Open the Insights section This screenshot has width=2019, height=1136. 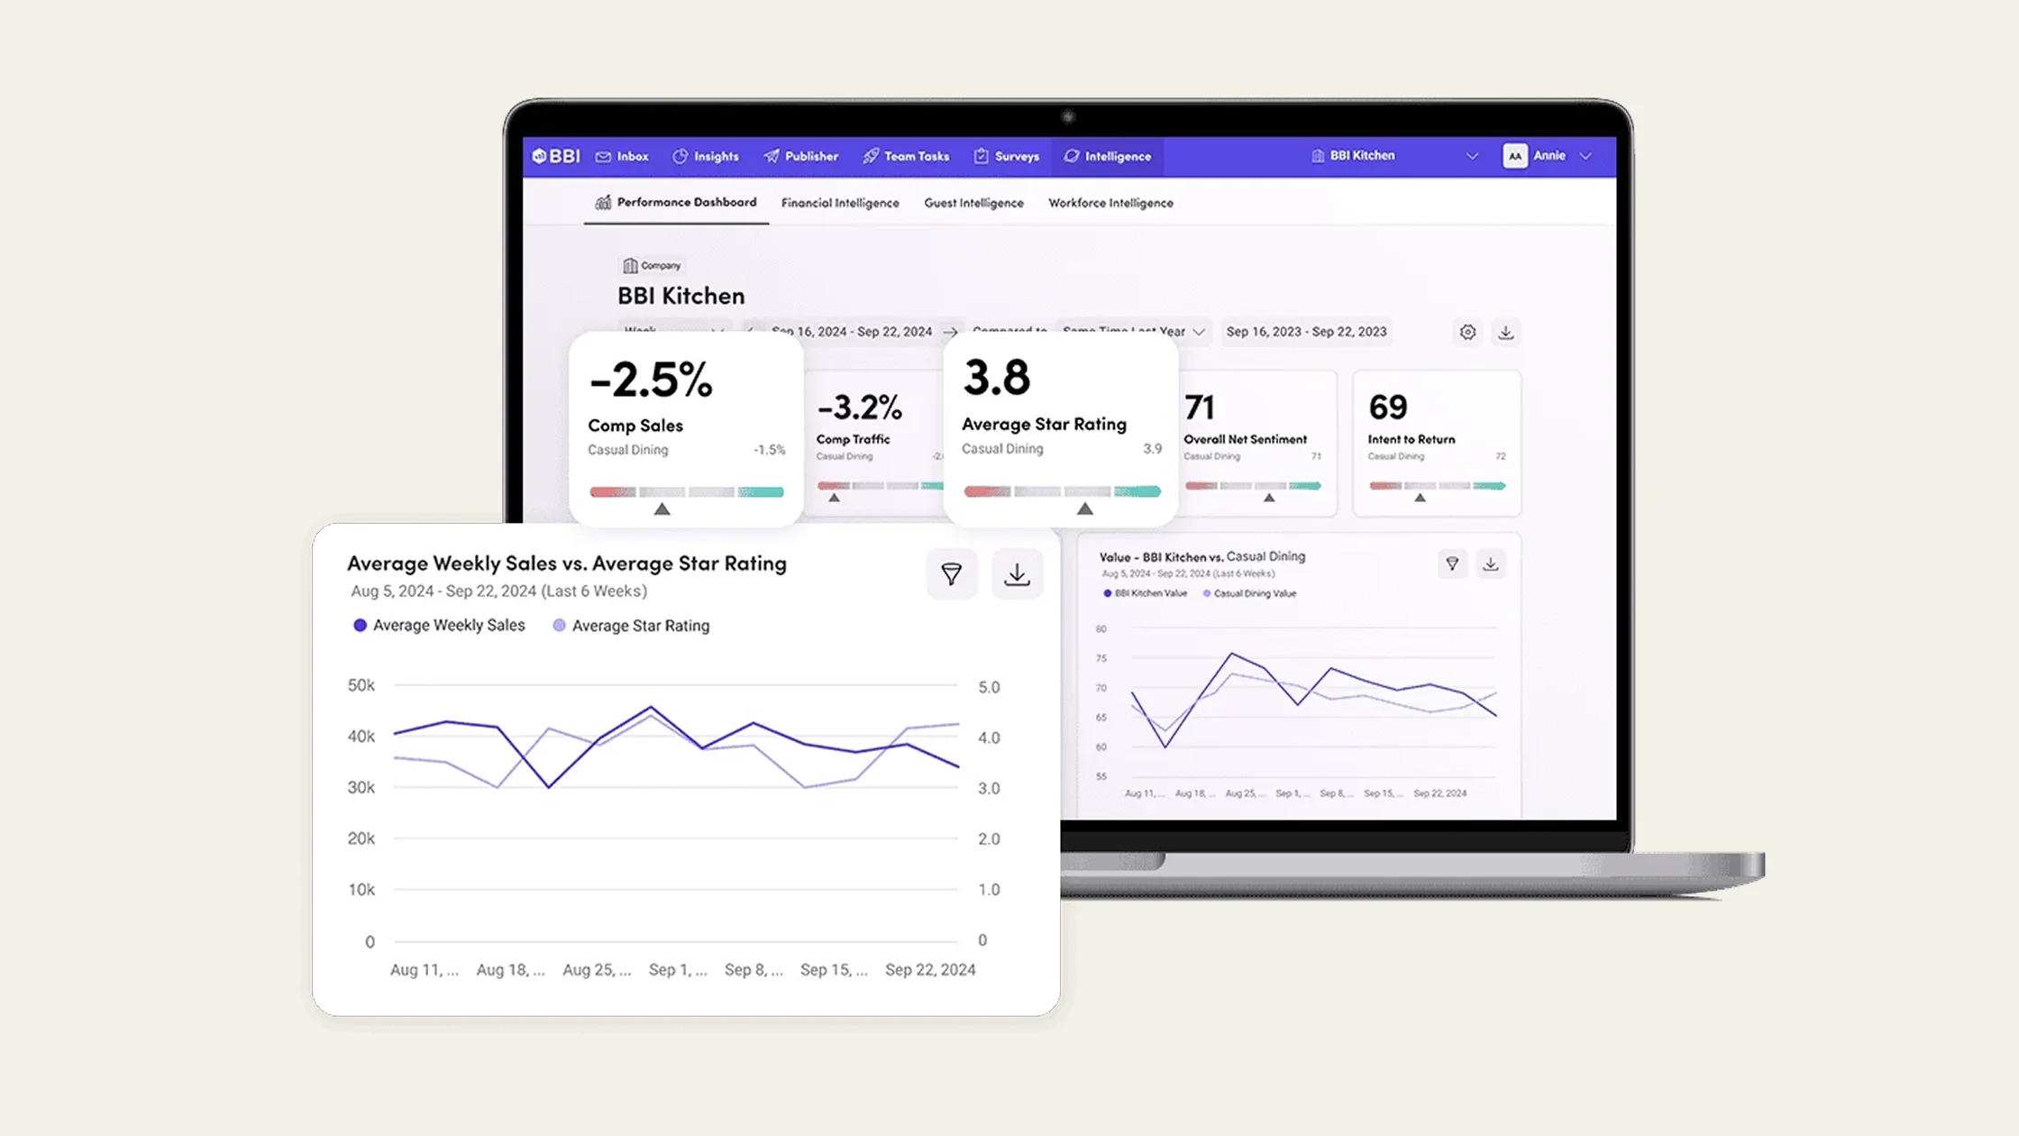706,156
